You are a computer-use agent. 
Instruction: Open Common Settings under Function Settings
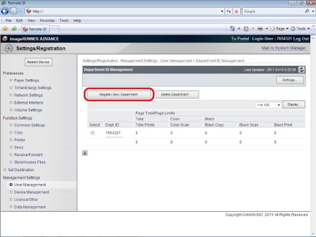(x=29, y=125)
